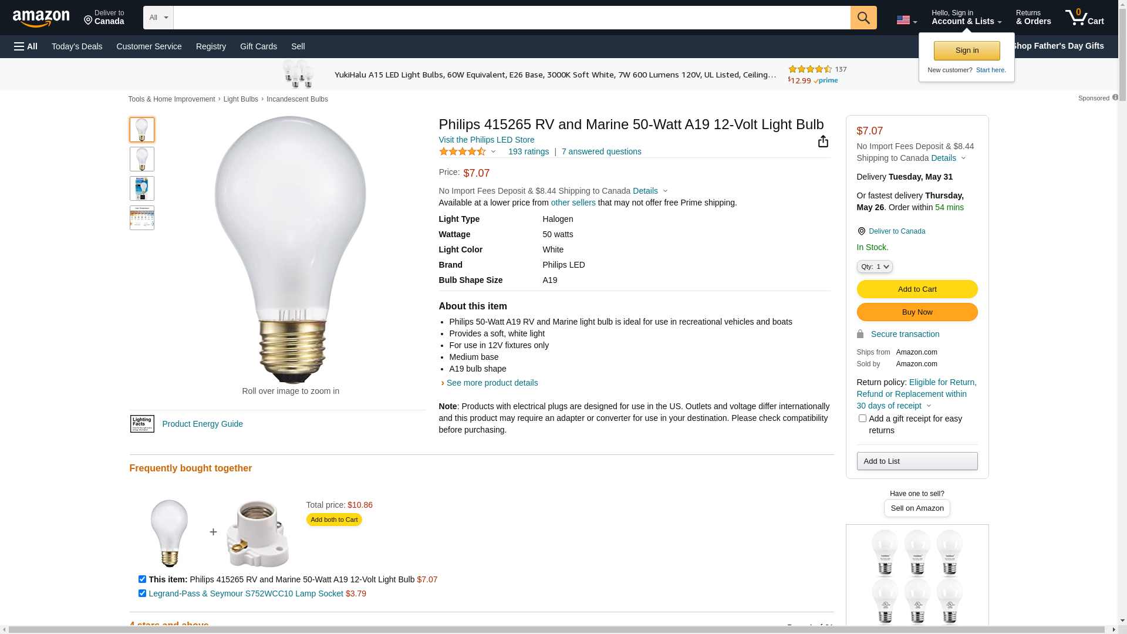Image resolution: width=1127 pixels, height=634 pixels.
Task: Click the US flag language selector
Action: point(906,20)
